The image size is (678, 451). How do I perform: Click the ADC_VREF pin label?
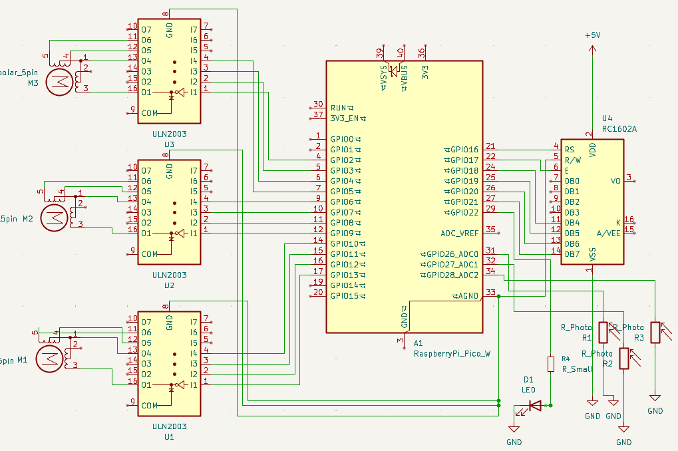(459, 233)
